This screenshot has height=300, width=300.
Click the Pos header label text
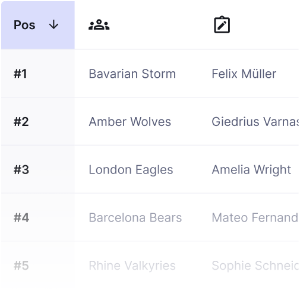click(24, 25)
